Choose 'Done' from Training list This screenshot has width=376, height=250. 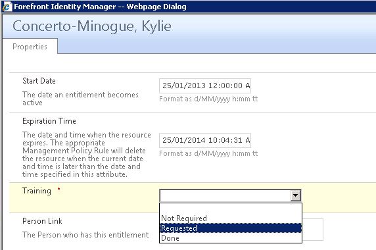[231, 238]
